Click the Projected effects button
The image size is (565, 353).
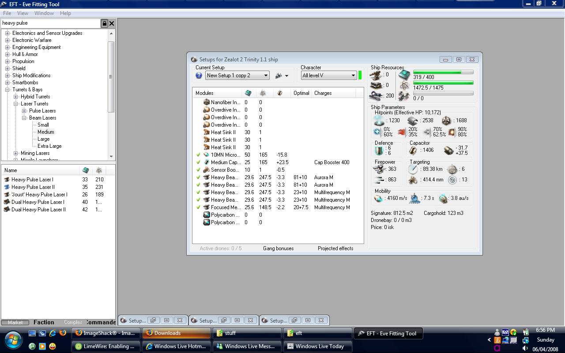[x=335, y=248]
